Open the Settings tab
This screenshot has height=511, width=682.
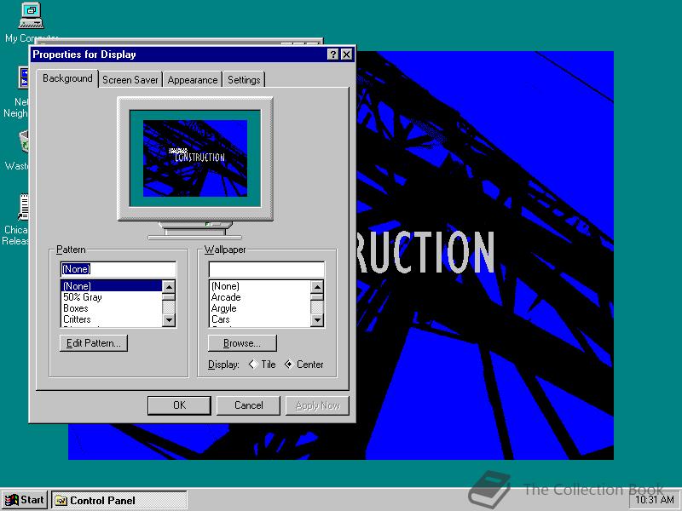pyautogui.click(x=244, y=80)
